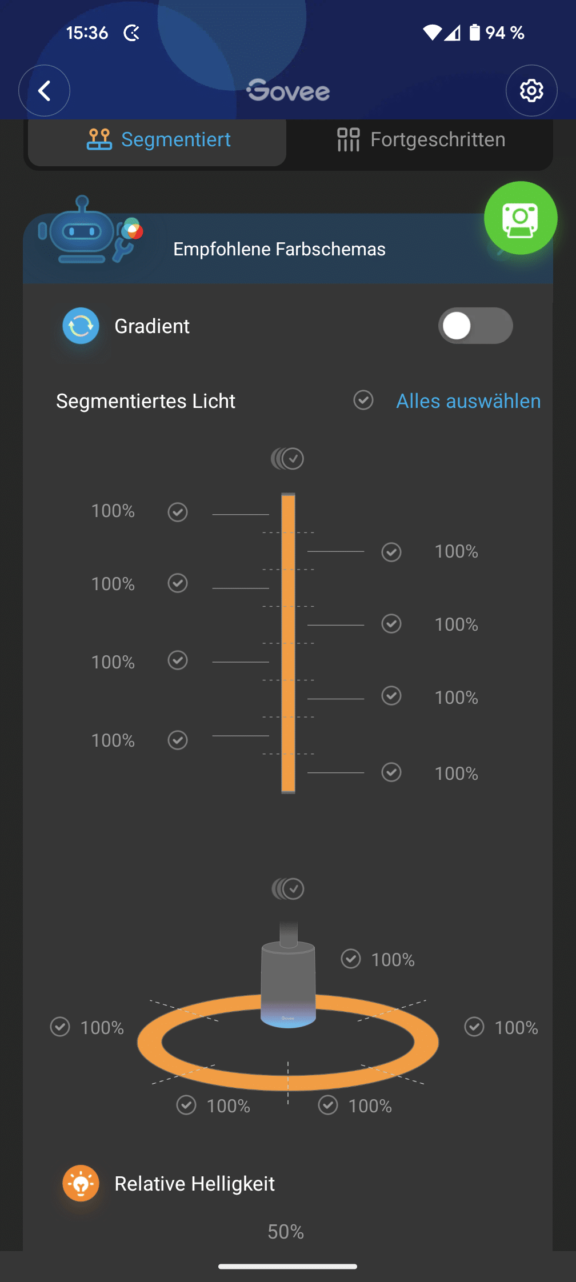Image resolution: width=576 pixels, height=1282 pixels.
Task: Open Empfohlene Farbschemas banner
Action: tap(279, 250)
